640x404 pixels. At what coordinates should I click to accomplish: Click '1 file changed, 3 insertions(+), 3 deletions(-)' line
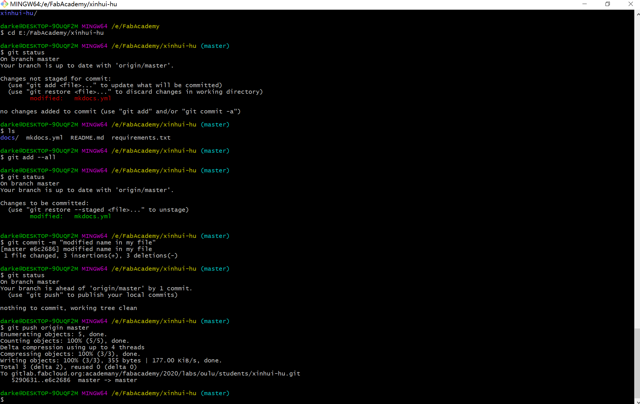tap(91, 256)
